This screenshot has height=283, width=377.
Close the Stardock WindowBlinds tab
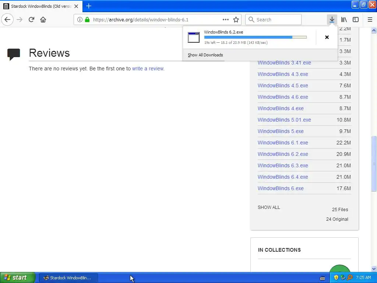pyautogui.click(x=76, y=6)
